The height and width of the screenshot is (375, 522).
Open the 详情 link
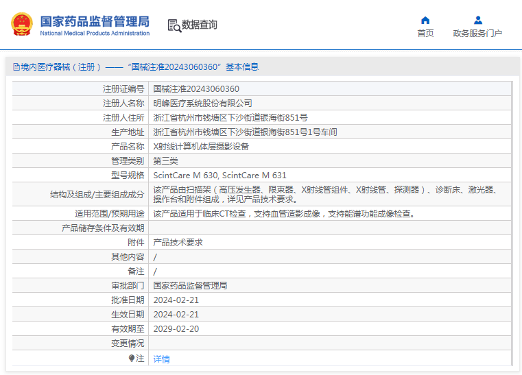click(x=161, y=359)
